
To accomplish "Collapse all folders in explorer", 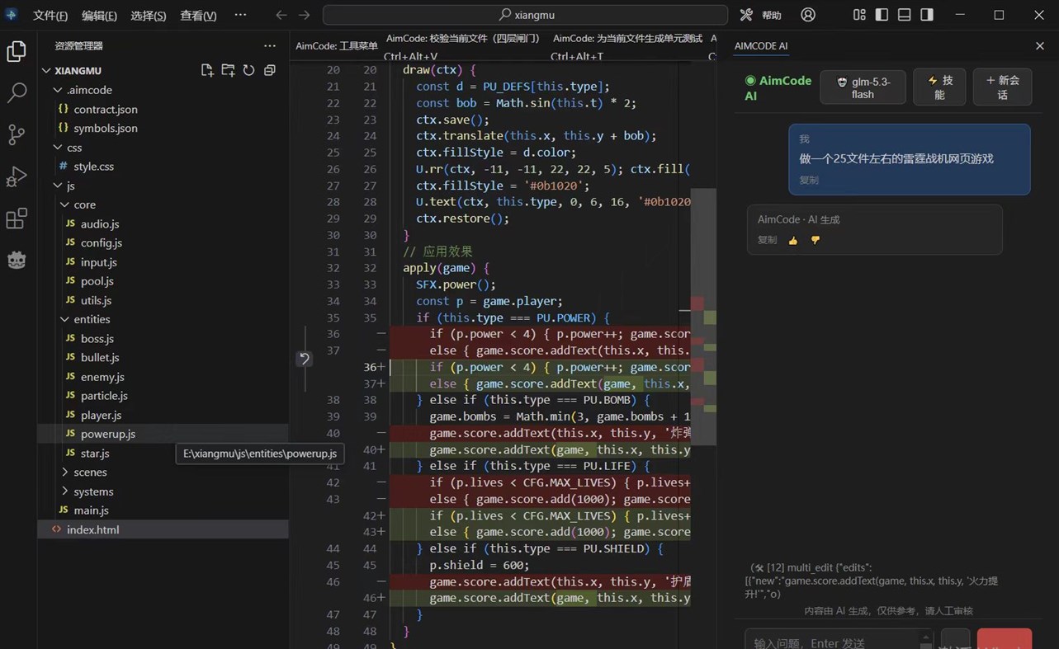I will pyautogui.click(x=269, y=70).
